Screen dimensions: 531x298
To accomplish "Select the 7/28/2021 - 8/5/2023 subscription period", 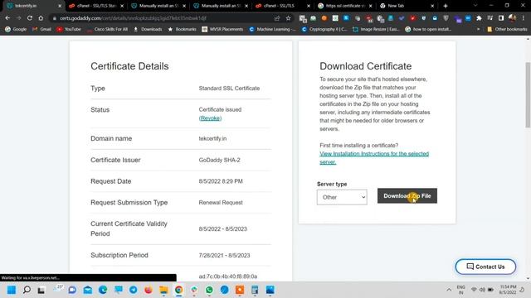I will 225,256.
